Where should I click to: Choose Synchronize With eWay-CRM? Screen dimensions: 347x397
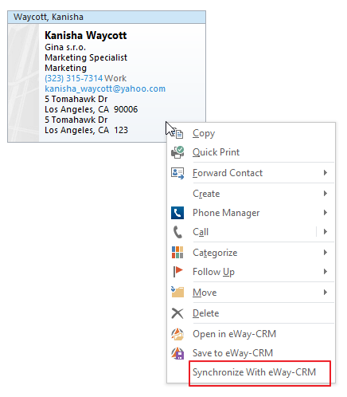pos(251,372)
